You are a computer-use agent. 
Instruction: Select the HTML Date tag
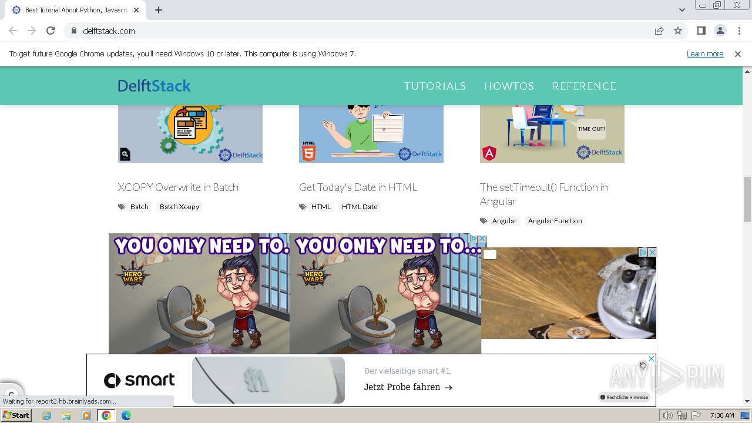360,207
